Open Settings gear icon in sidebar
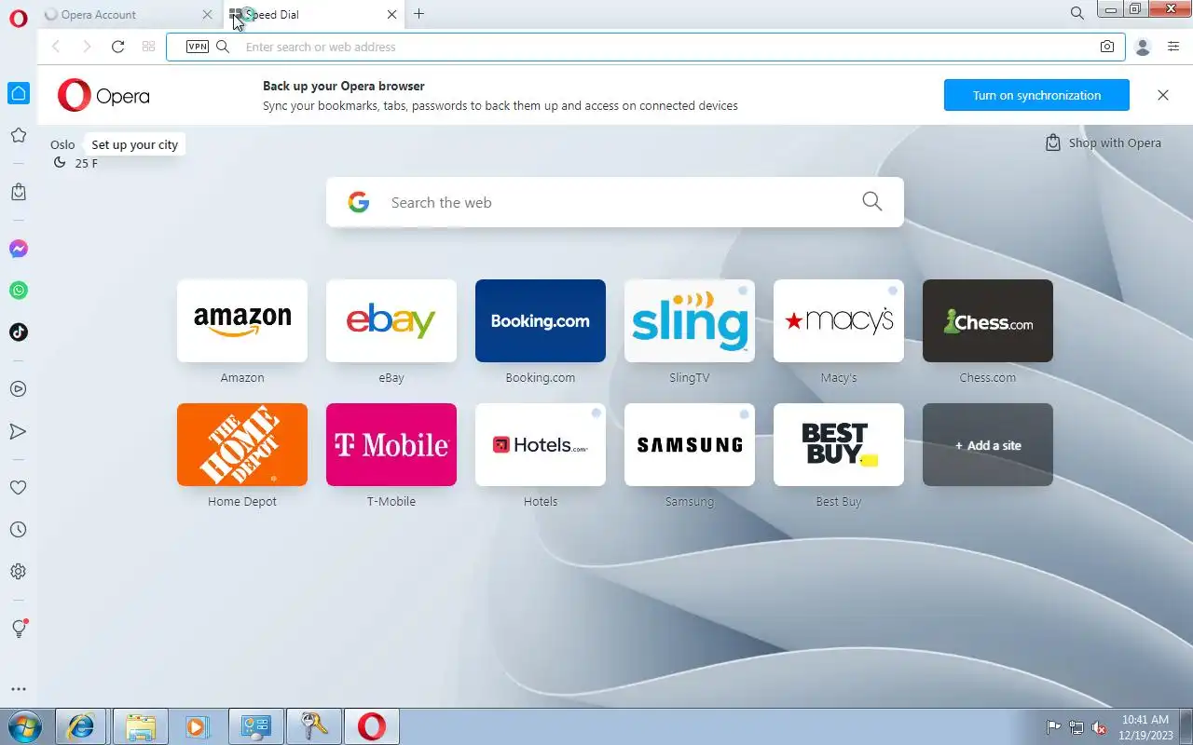Viewport: 1193px width, 745px height. [x=19, y=572]
